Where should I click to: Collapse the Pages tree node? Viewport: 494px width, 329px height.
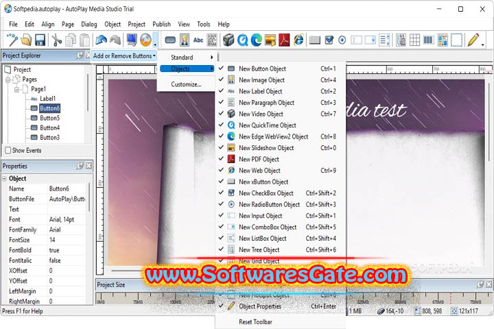click(8, 80)
